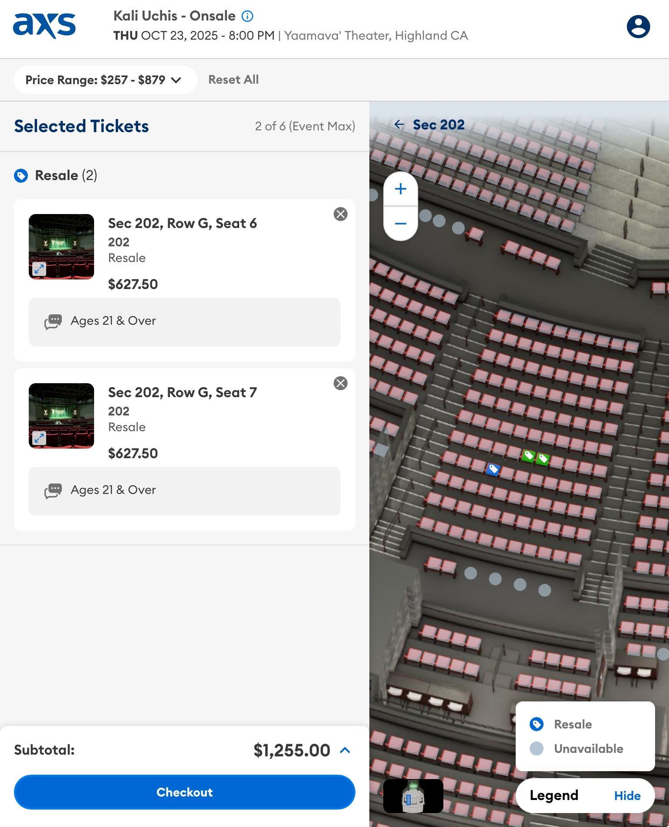The height and width of the screenshot is (827, 669).
Task: Expand the seat view for Row G Seat 6
Action: coord(39,269)
